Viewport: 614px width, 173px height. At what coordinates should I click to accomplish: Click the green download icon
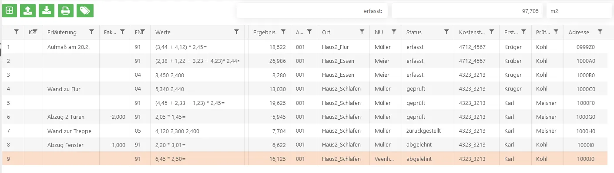(47, 10)
